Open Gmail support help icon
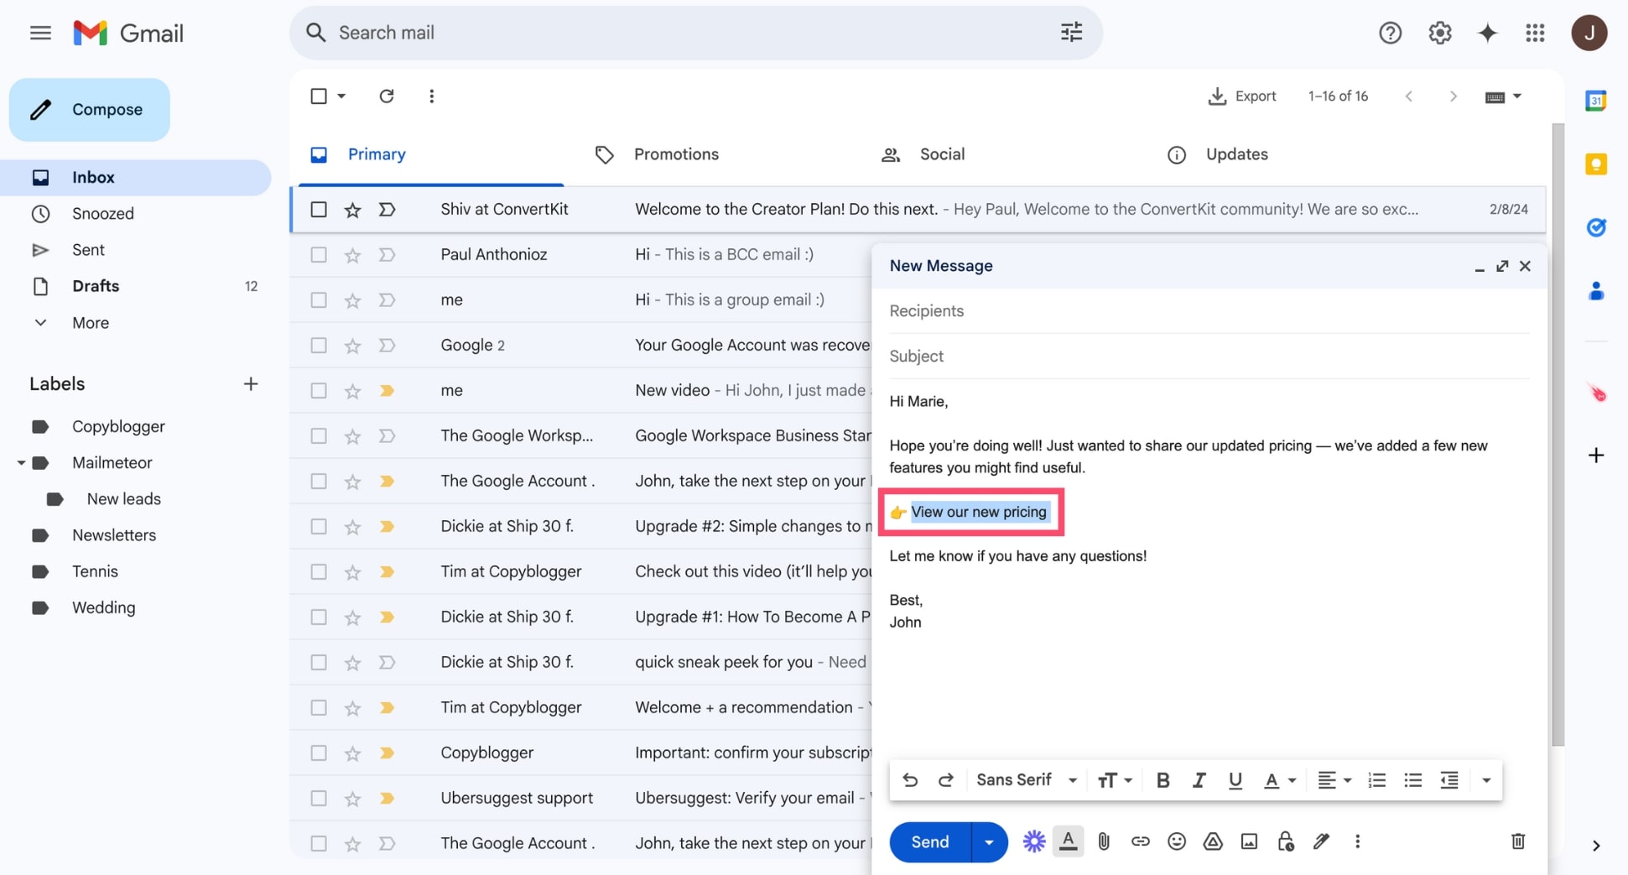 (x=1390, y=33)
